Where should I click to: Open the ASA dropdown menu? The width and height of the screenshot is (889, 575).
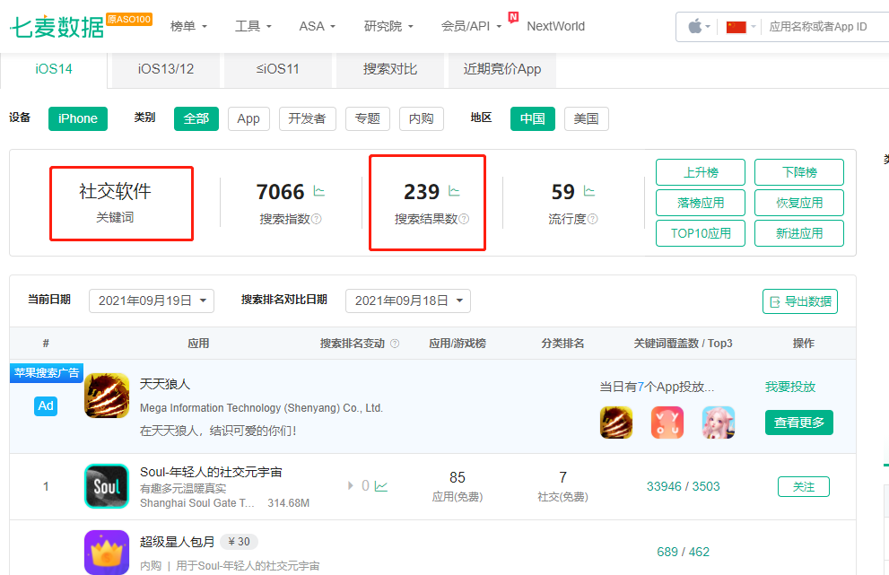click(318, 27)
